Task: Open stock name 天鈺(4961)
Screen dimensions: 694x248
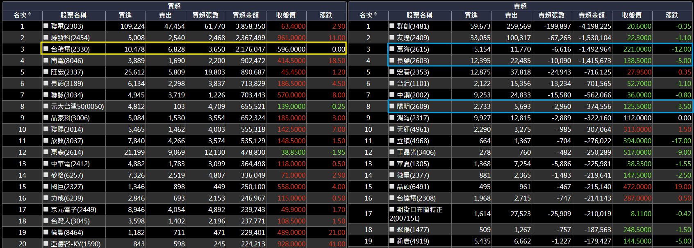Action: click(413, 129)
